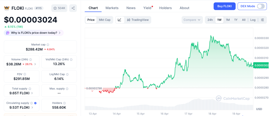Expand Total supply 9.65T FLOKI chevron
Screen dimensions: 270x116
(x=32, y=93)
